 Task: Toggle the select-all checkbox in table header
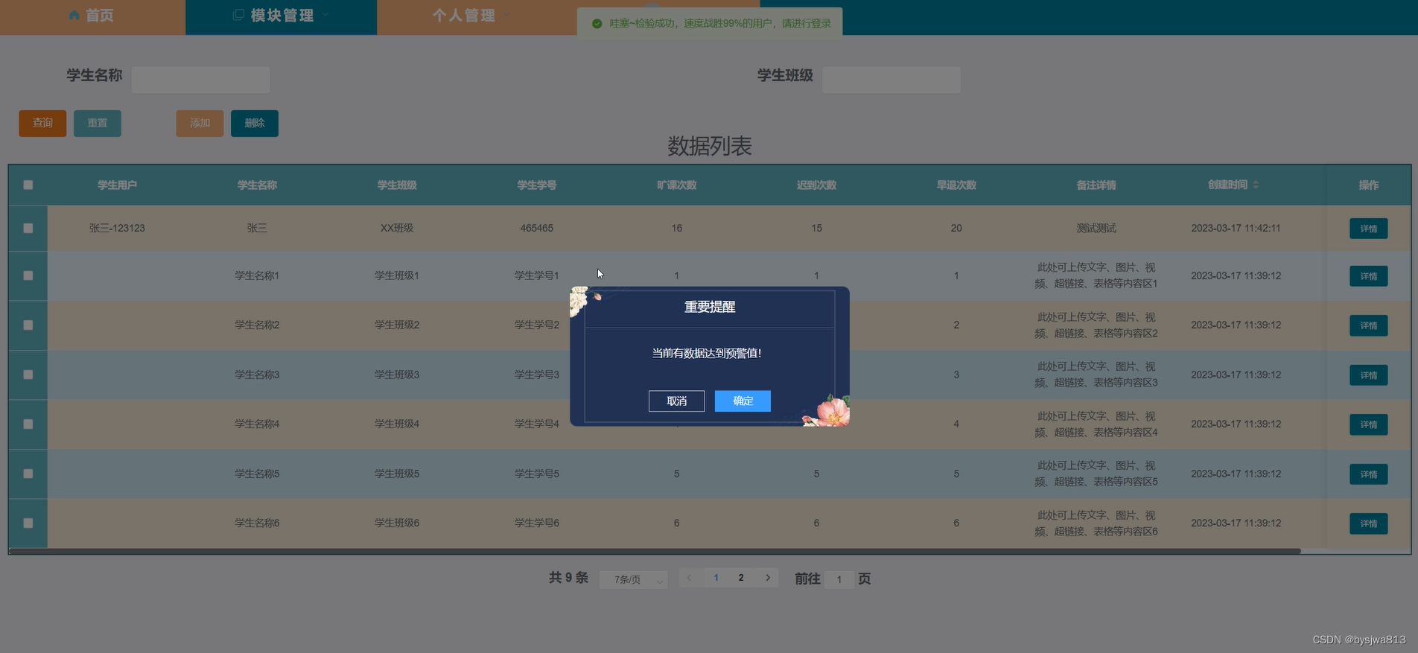28,185
